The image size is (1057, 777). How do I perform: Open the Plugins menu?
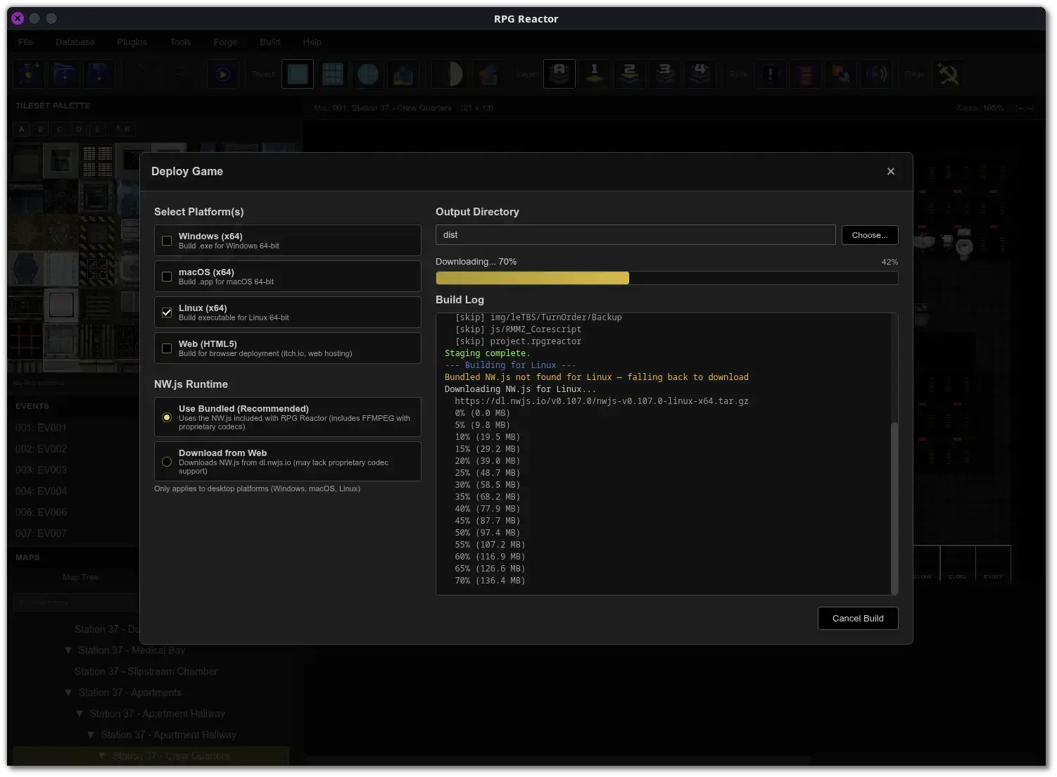(x=132, y=42)
